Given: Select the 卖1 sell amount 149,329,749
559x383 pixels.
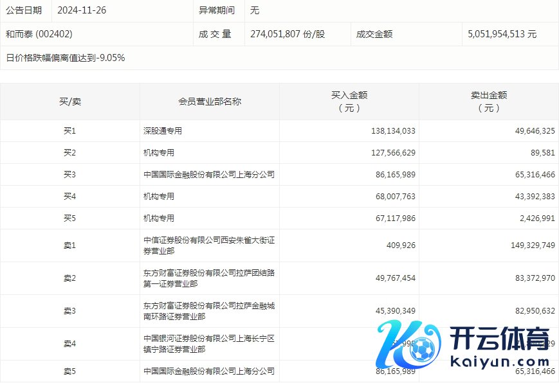Looking at the screenshot, I should [525, 245].
